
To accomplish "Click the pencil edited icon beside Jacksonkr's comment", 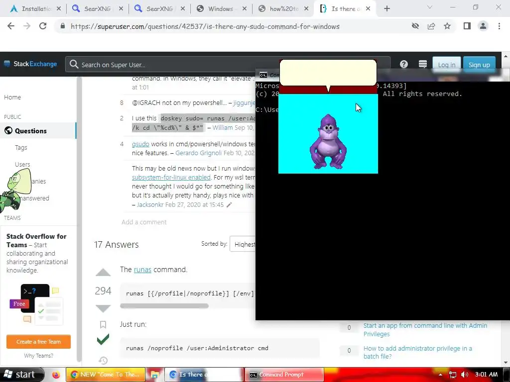I will click(x=229, y=204).
